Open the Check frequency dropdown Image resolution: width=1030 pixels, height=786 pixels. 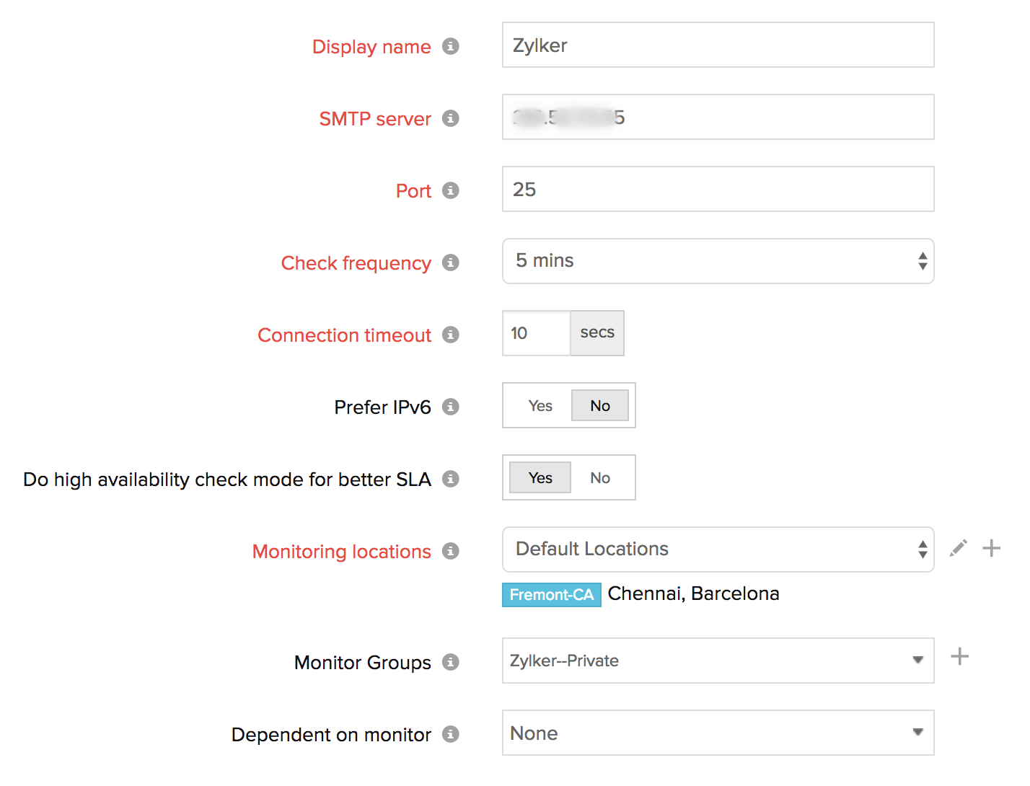coord(718,261)
